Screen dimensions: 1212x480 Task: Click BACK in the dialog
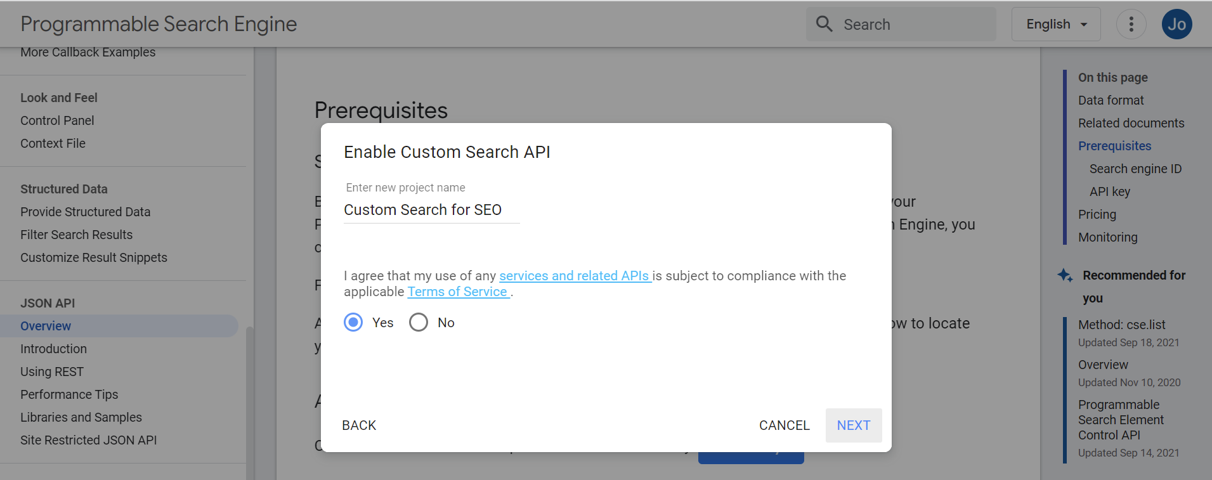point(358,425)
